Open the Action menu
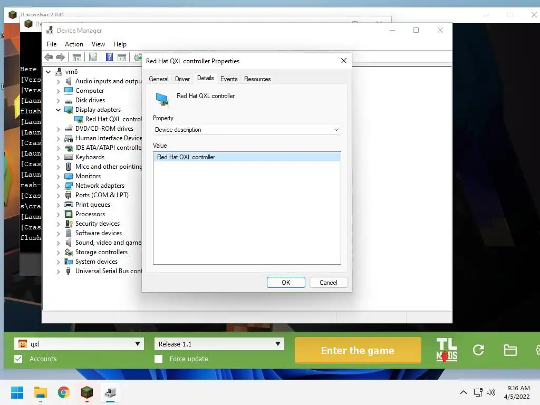Viewport: 540px width, 405px height. pos(74,44)
